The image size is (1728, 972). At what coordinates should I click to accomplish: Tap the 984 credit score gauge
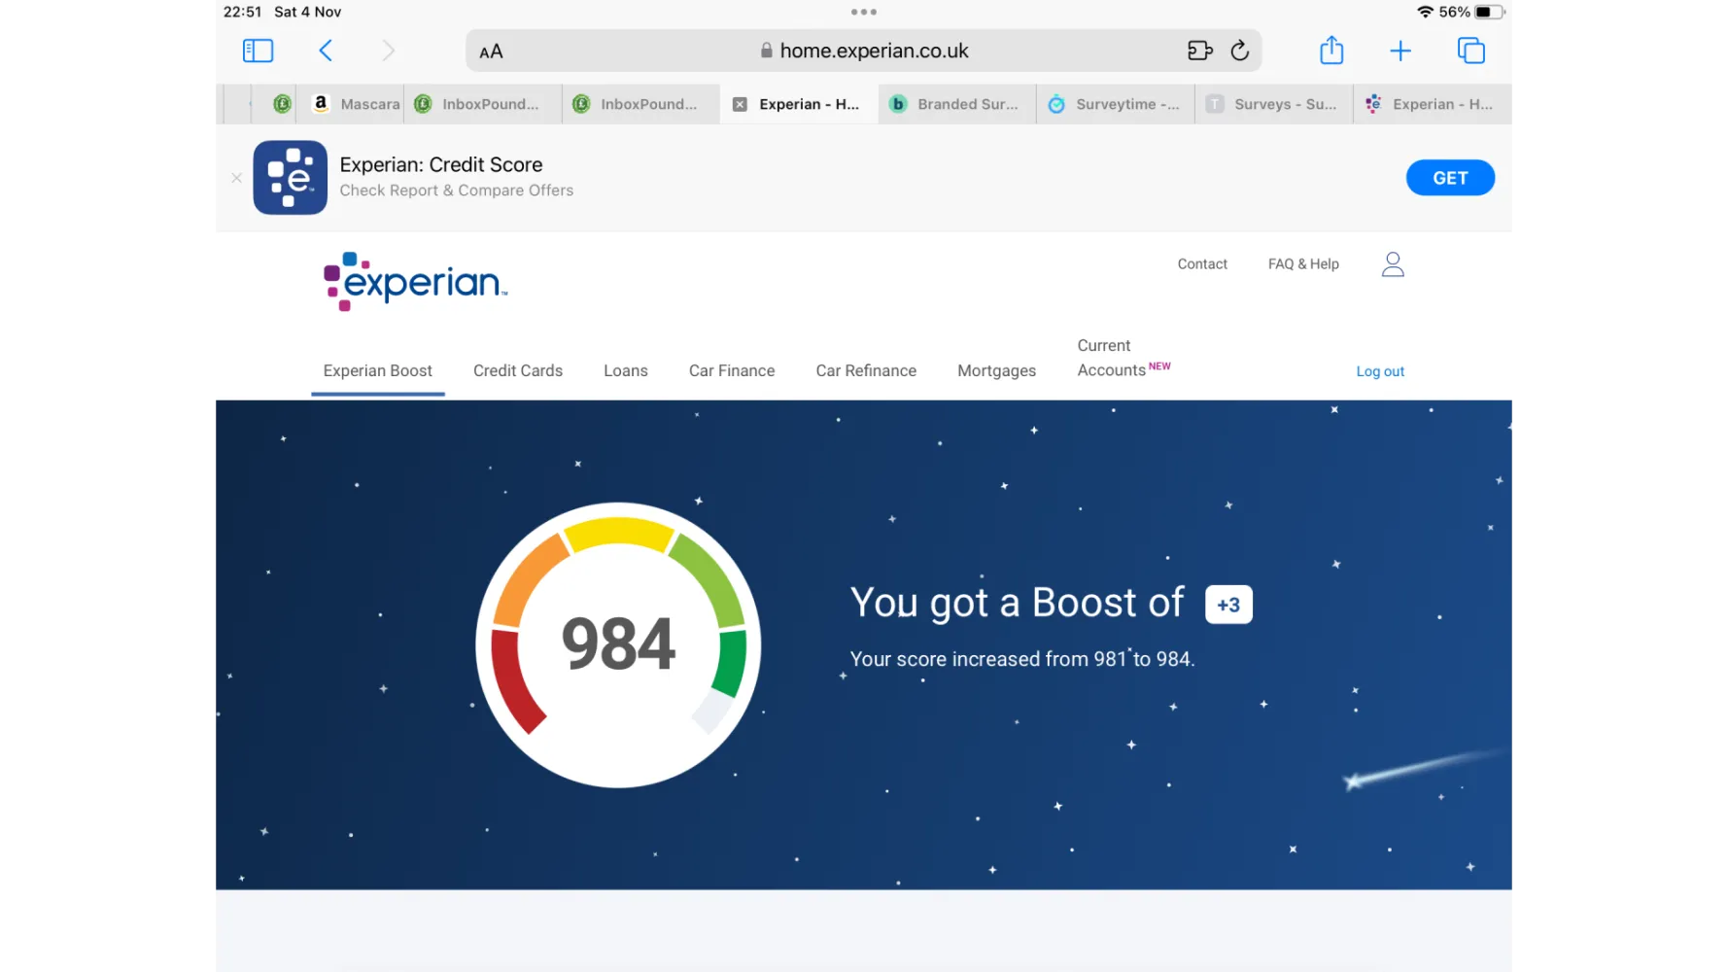(x=618, y=644)
